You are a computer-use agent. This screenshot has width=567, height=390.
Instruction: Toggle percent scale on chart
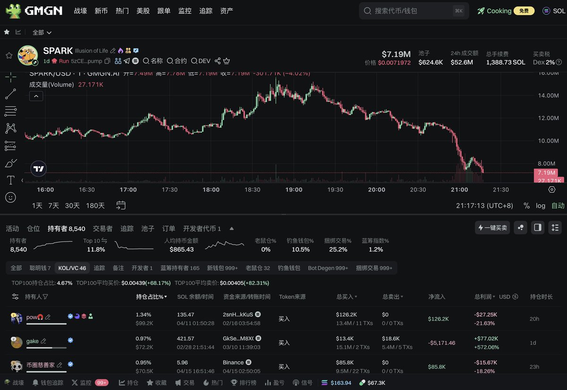527,205
